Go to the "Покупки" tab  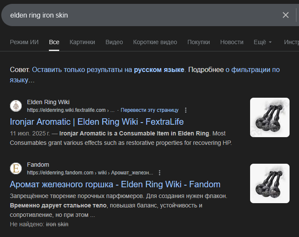point(199,42)
